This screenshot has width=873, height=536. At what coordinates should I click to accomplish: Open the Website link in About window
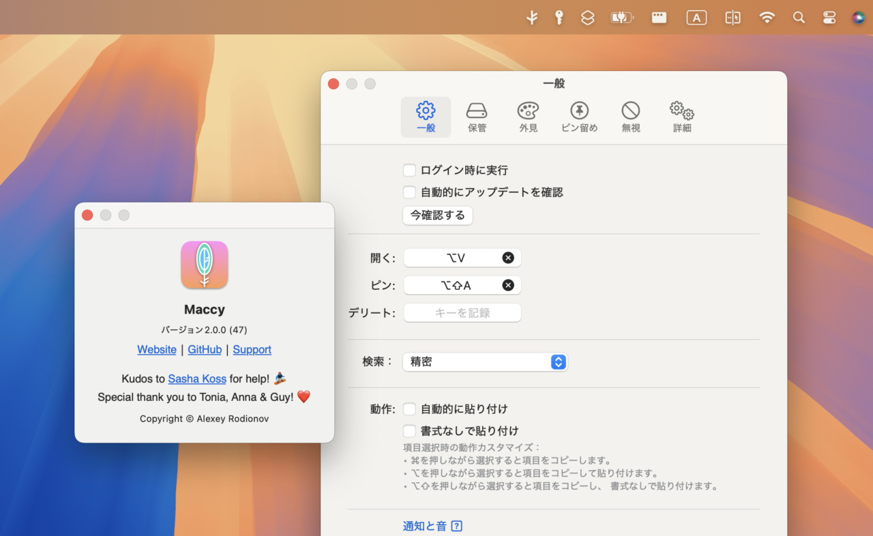[x=157, y=349]
